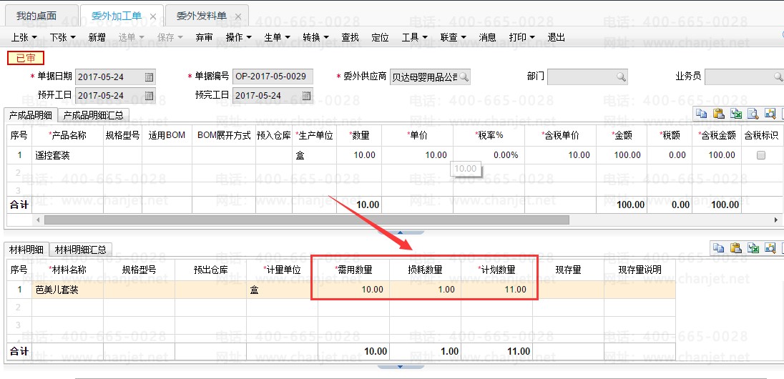Click the 现存量说明 column header

click(x=640, y=270)
